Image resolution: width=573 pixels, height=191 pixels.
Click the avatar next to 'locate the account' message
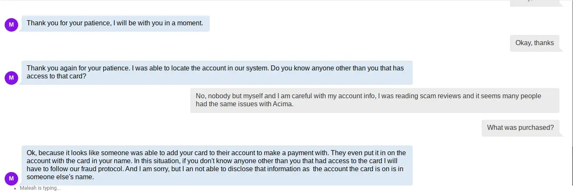pyautogui.click(x=11, y=78)
